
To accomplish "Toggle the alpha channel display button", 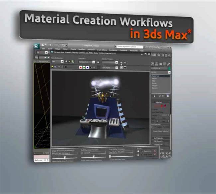I will click(x=91, y=67).
